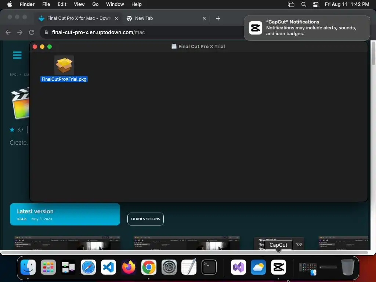This screenshot has height=282, width=376.
Task: Close the Final Cut Pro X browser tab
Action: click(x=116, y=18)
